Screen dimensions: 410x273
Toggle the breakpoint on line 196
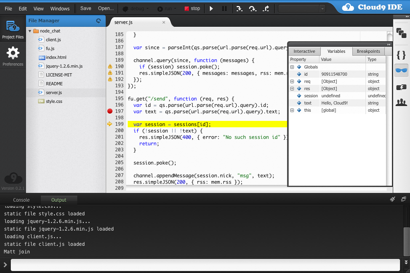tap(110, 105)
